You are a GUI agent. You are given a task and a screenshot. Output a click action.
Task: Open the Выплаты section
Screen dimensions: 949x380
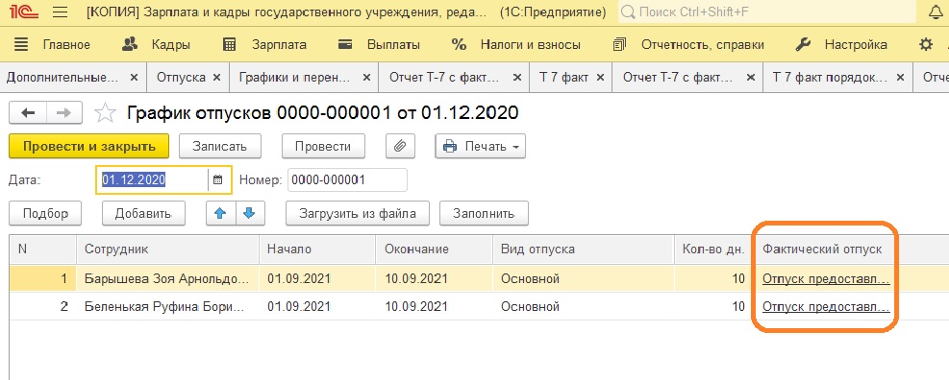click(379, 45)
